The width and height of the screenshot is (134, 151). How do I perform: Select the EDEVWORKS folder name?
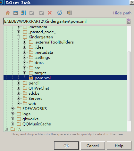[35, 109]
